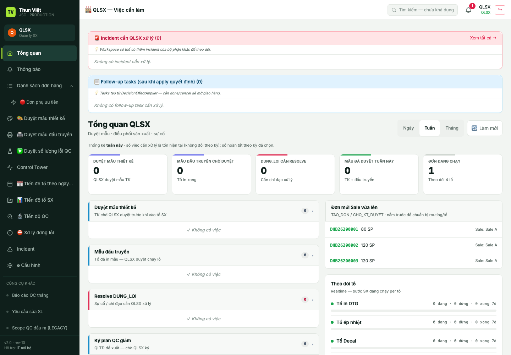Click the warning triangle icon beside Incident

pos(10,249)
